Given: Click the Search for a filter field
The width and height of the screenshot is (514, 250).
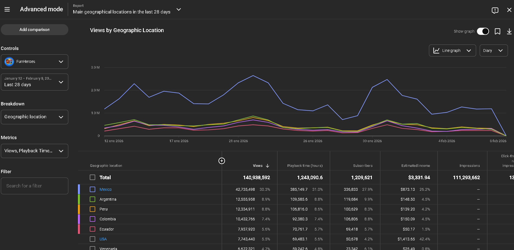Looking at the screenshot, I should click(35, 186).
